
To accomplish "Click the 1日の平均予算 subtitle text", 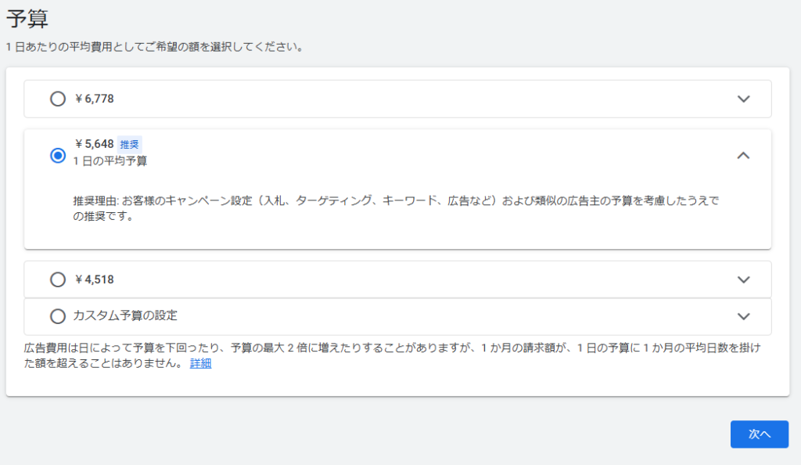I will 110,161.
